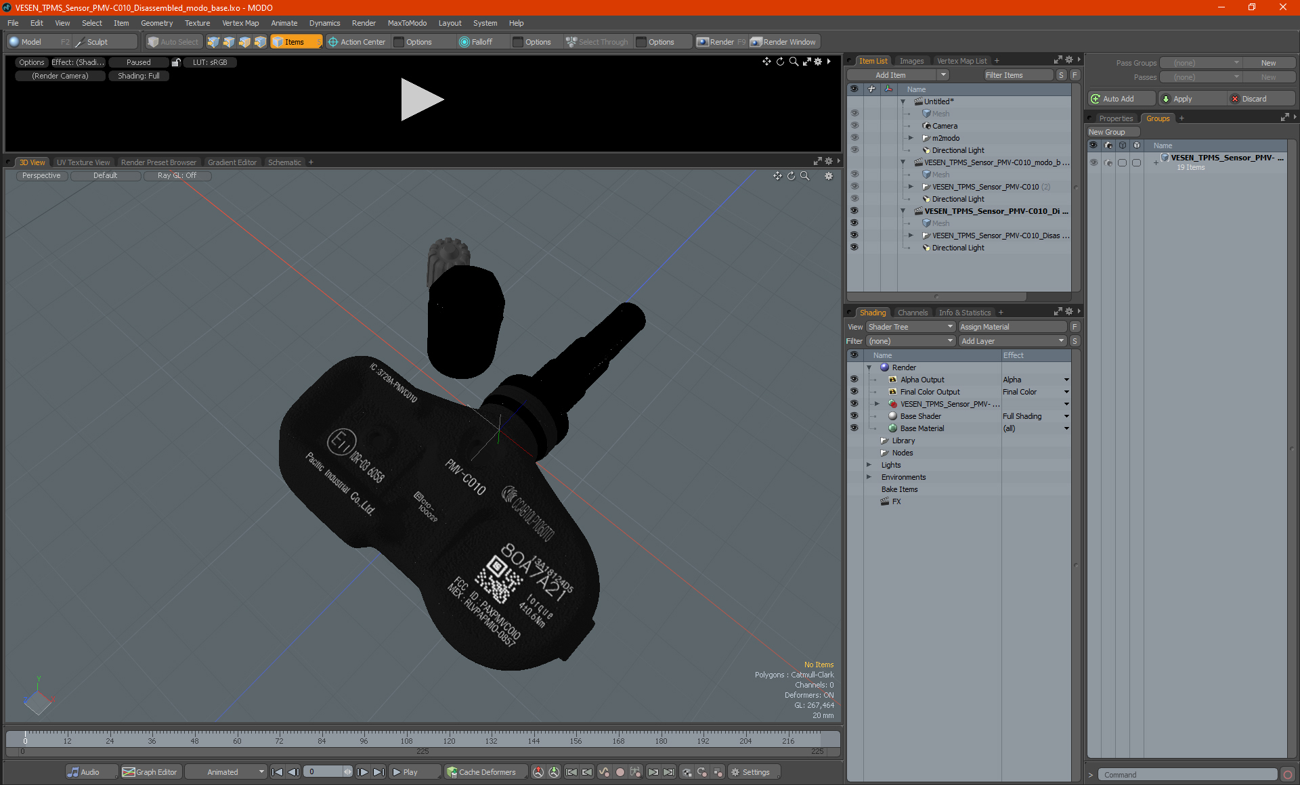
Task: Switch to the Channels tab
Action: [912, 313]
